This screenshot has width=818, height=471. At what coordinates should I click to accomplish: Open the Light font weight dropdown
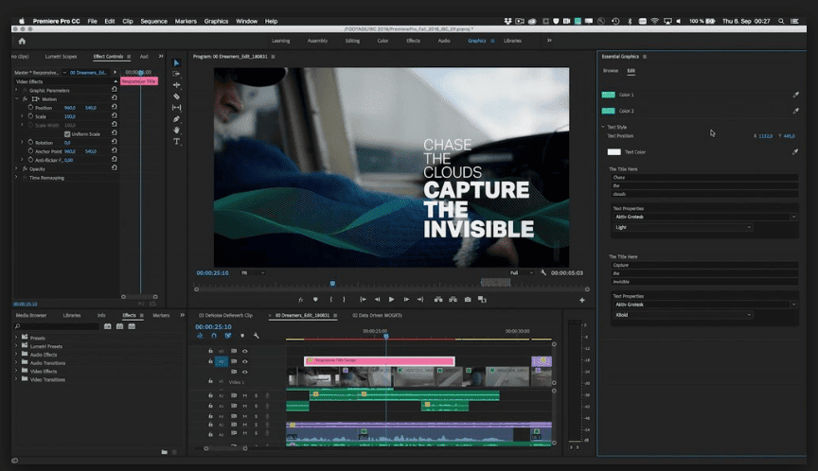click(x=682, y=227)
